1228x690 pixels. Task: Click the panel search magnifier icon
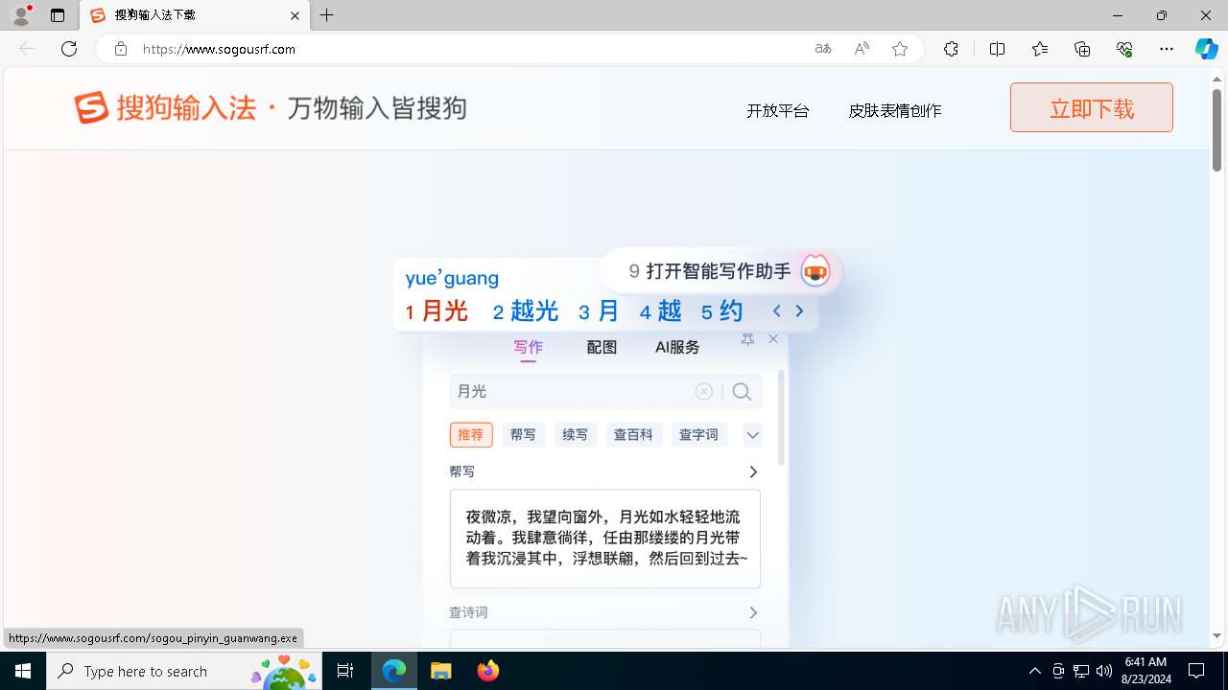click(x=742, y=391)
